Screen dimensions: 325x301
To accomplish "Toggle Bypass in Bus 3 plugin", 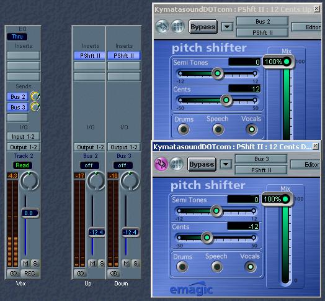I will (202, 164).
